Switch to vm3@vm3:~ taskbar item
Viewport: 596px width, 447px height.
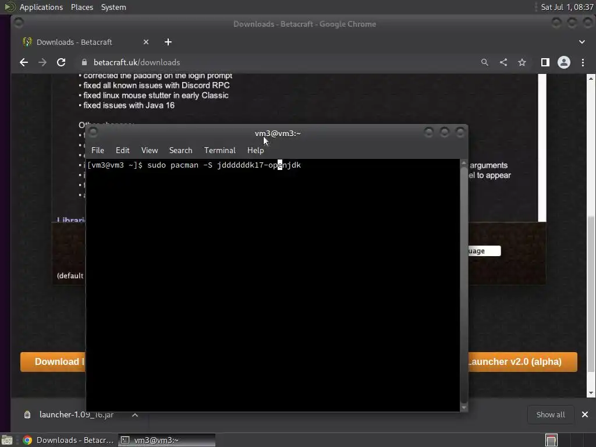[166, 440]
